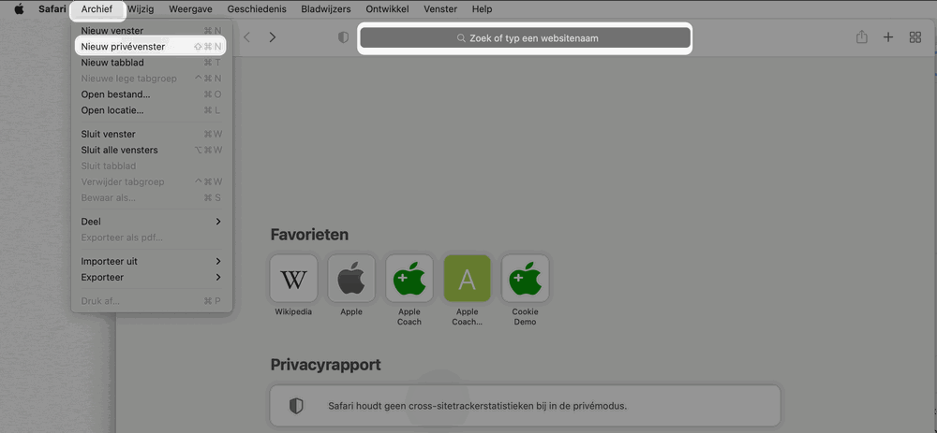937x433 pixels.
Task: Show tab overview grid icon
Action: point(915,37)
